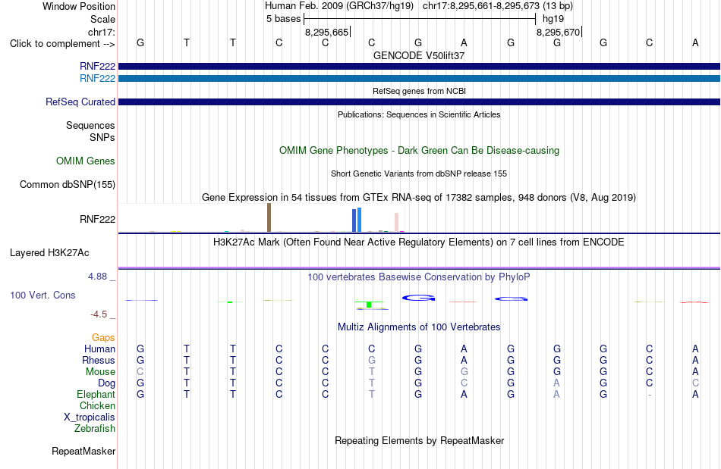Click the light blue RNF222 transcript label

pyautogui.click(x=97, y=79)
